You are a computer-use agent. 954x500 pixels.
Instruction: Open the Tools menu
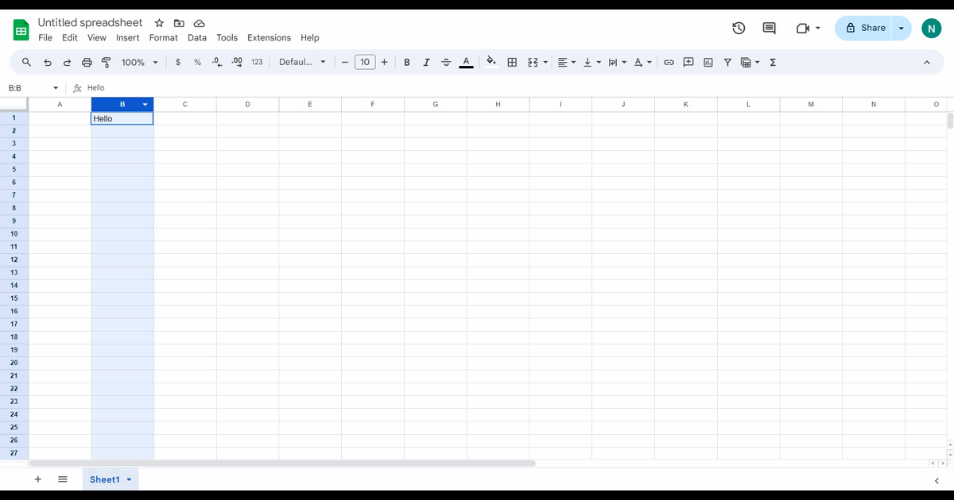point(227,37)
